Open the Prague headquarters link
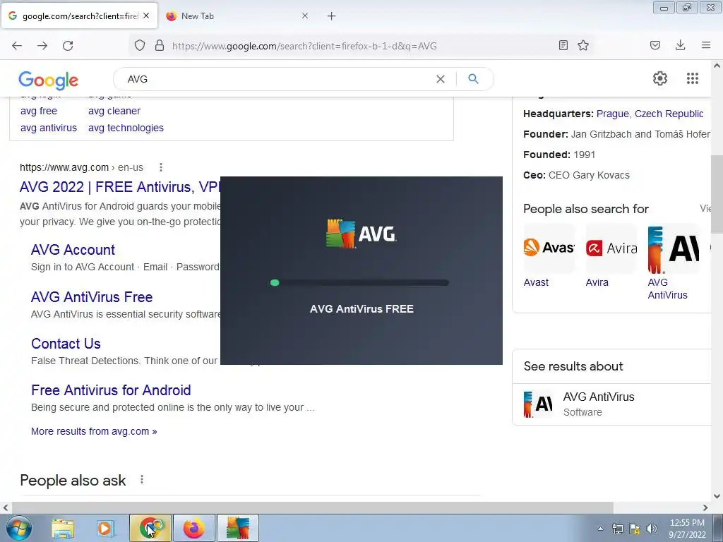This screenshot has width=723, height=542. 613,114
